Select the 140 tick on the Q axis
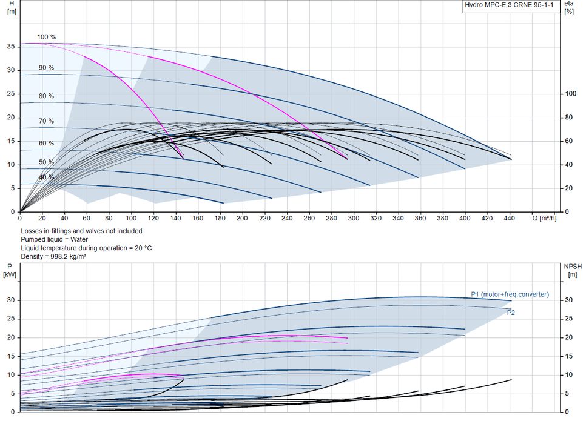The image size is (586, 424). [175, 218]
